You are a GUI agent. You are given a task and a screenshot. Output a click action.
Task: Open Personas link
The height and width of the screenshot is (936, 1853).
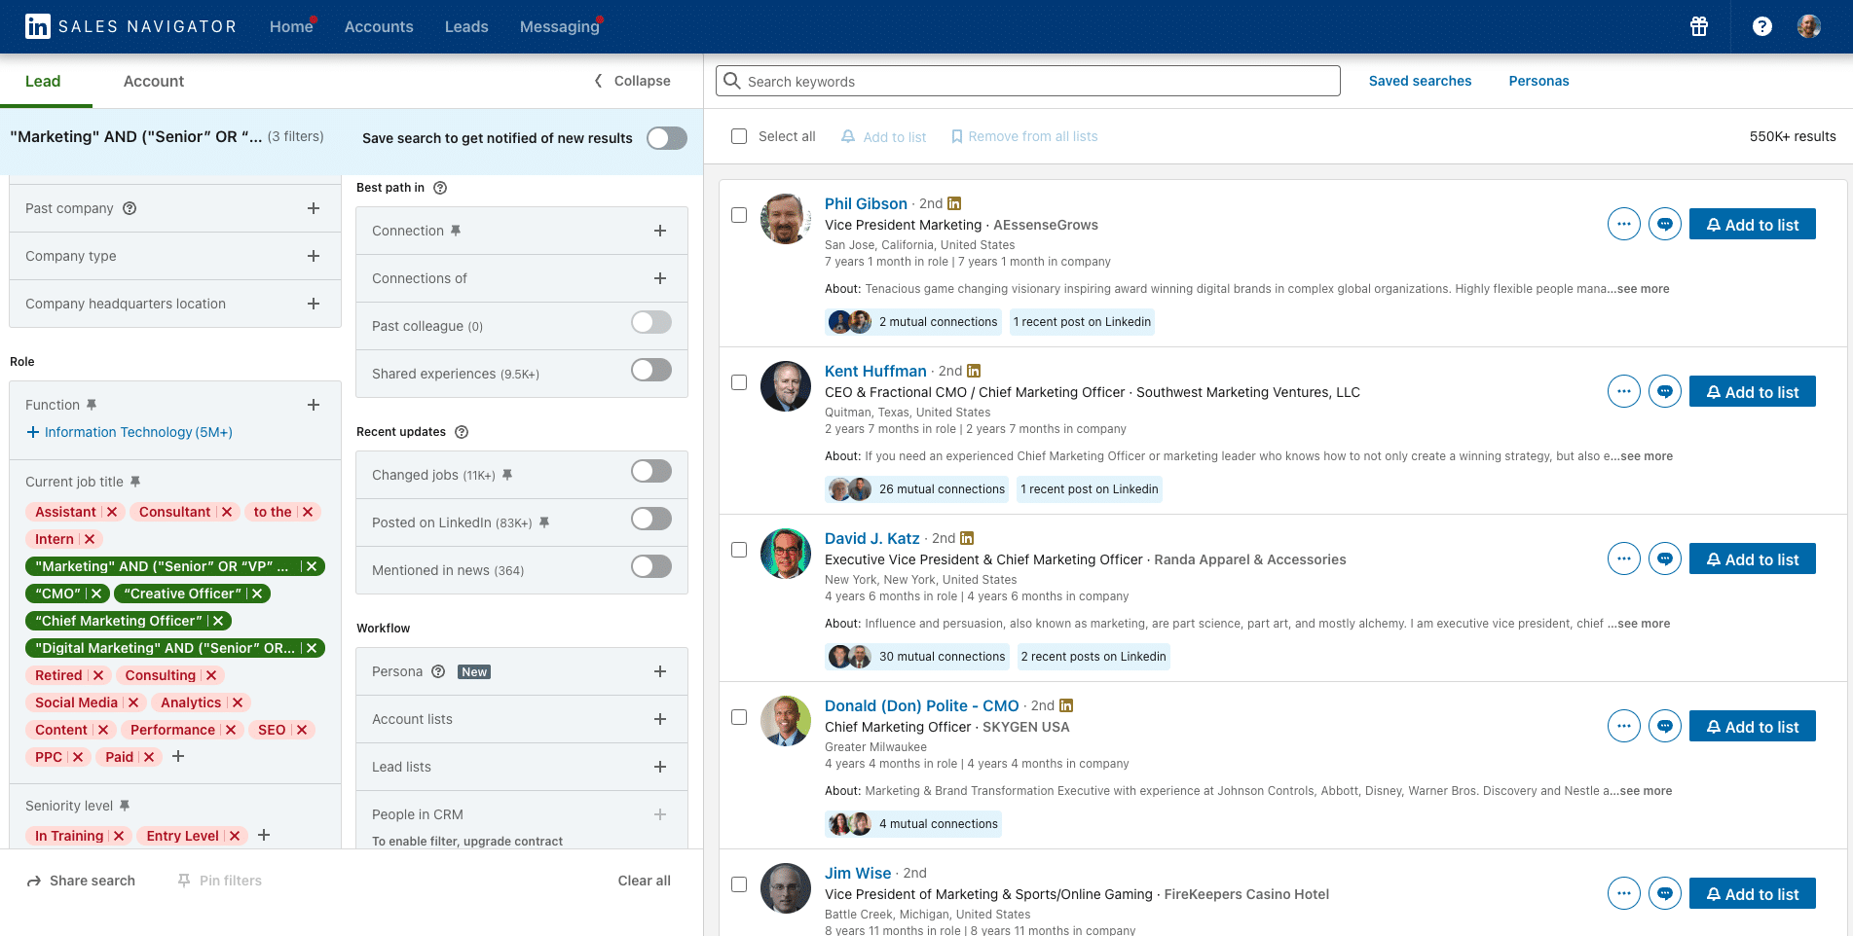(x=1538, y=81)
